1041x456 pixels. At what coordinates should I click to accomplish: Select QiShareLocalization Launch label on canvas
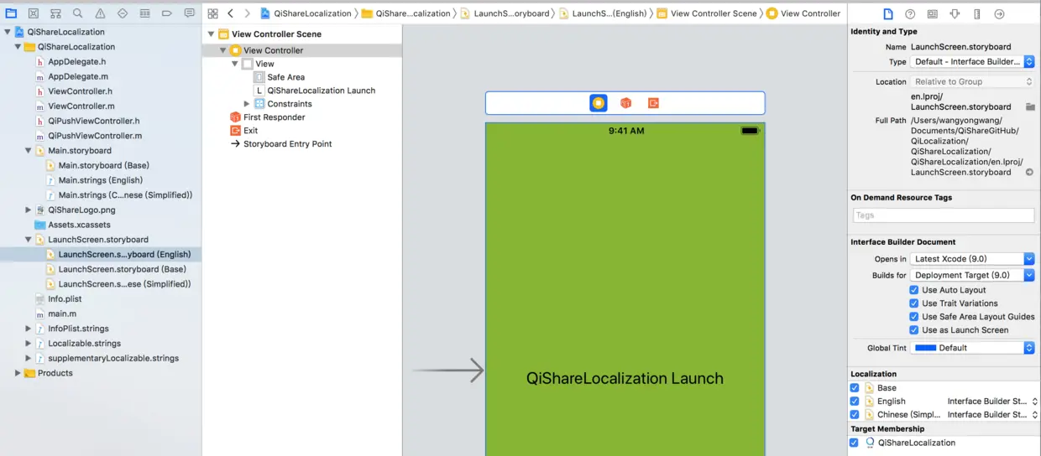[625, 378]
